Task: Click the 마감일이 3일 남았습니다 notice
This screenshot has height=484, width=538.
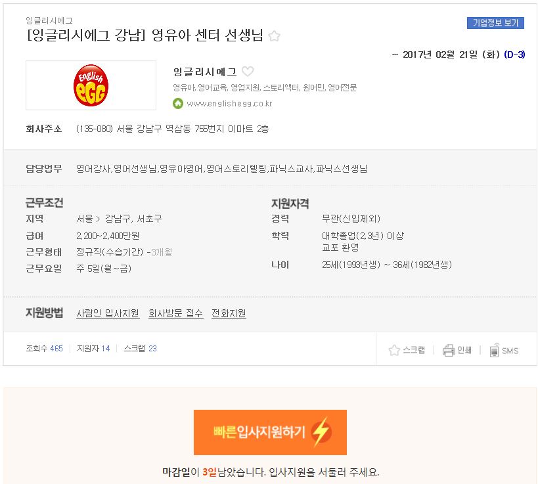Action: 271,472
